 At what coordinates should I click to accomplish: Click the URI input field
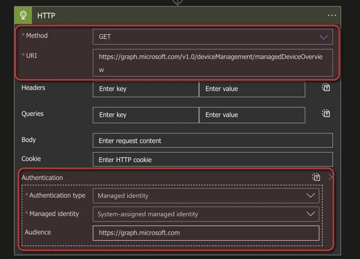coord(213,62)
